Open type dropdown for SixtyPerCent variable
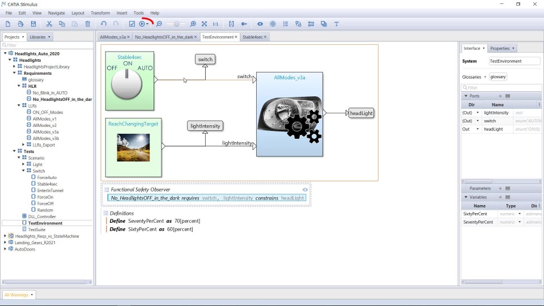 520,214
